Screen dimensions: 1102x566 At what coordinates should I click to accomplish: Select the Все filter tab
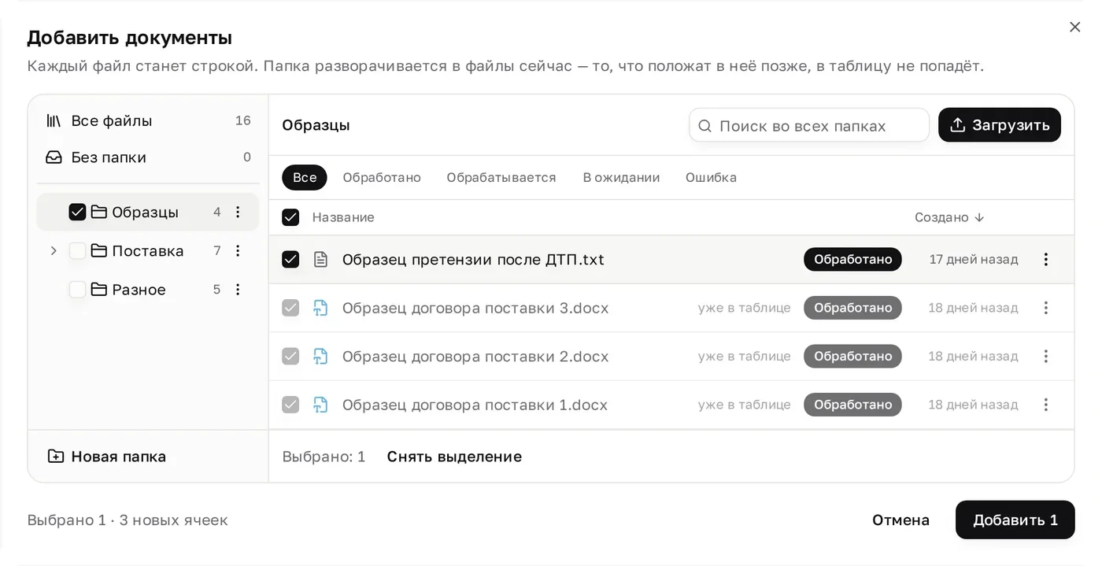[x=305, y=177]
